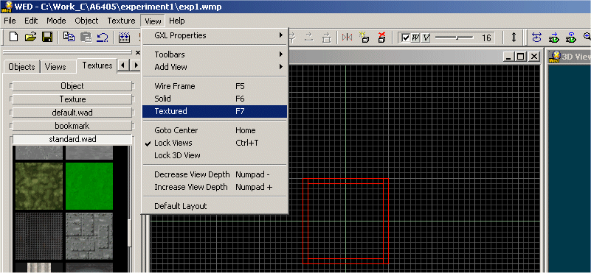The width and height of the screenshot is (591, 273).
Task: Open a level with folder icon
Action: (x=30, y=37)
